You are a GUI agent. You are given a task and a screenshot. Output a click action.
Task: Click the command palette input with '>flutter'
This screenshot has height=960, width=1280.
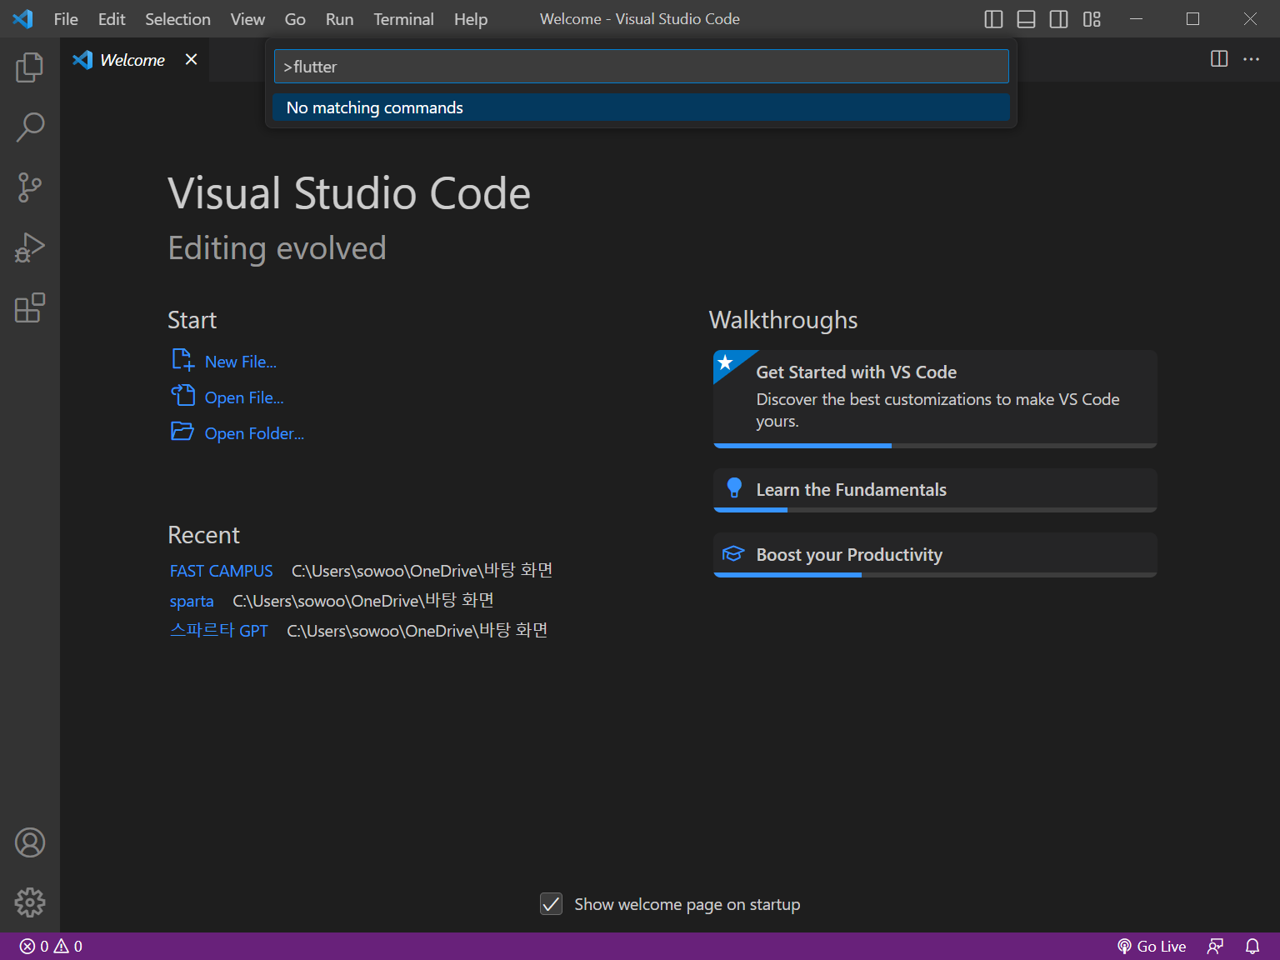click(x=641, y=67)
